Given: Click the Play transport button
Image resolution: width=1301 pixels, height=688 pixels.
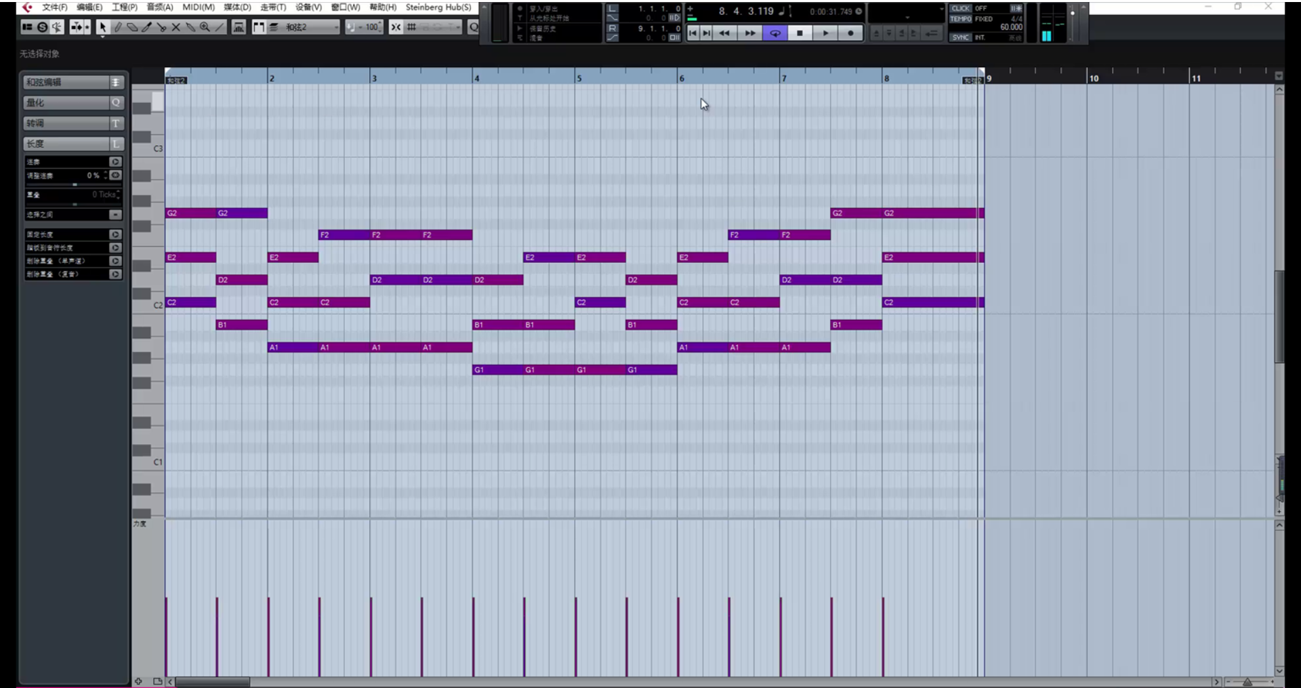Looking at the screenshot, I should (x=825, y=33).
